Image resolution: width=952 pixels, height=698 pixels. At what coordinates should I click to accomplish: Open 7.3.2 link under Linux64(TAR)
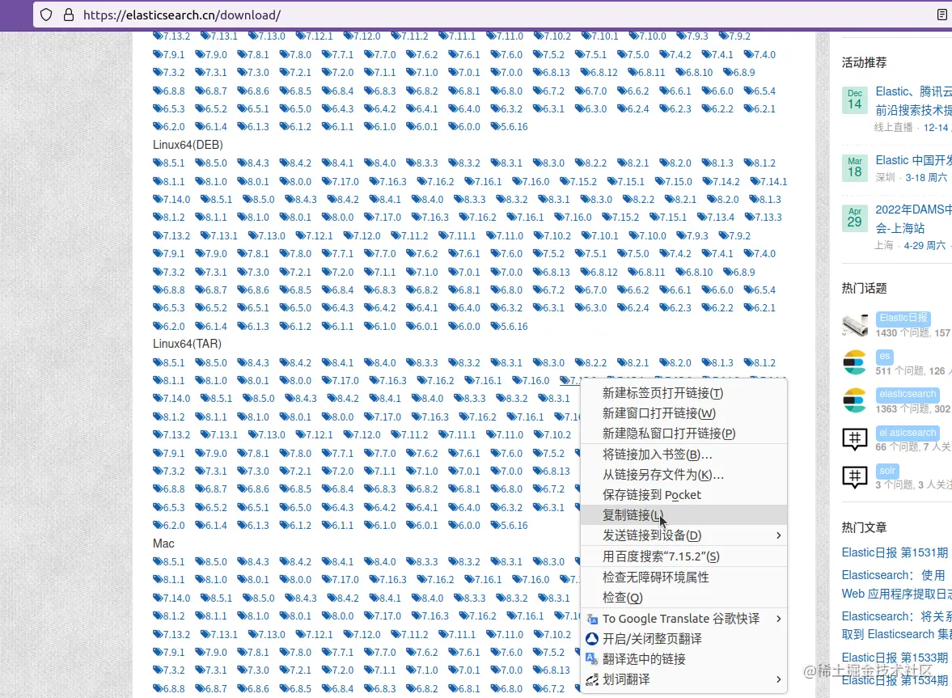tap(169, 471)
